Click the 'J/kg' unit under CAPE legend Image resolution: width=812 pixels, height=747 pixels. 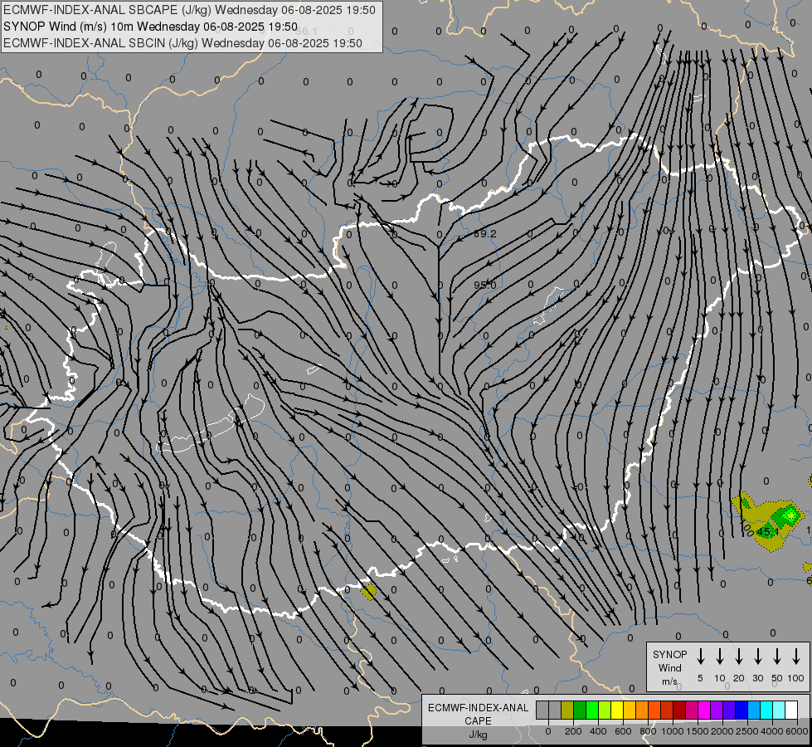coord(478,735)
